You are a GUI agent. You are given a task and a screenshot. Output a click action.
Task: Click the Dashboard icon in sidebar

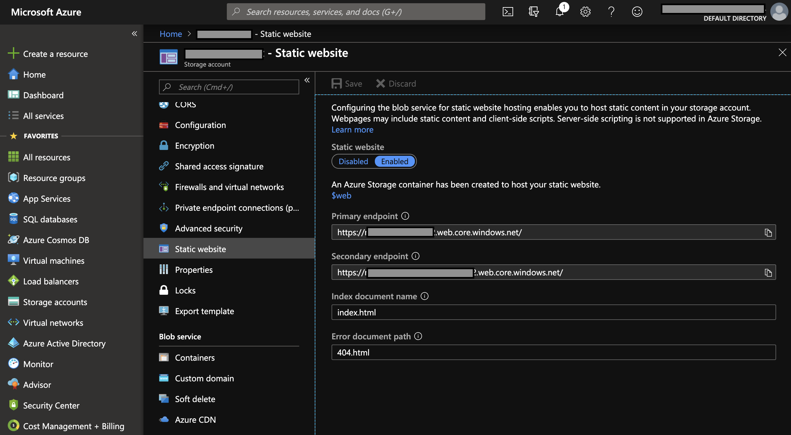tap(13, 95)
